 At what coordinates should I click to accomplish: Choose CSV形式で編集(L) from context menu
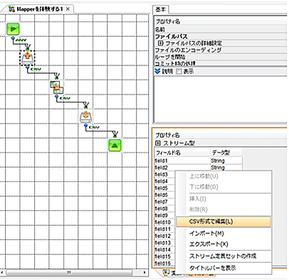224,222
